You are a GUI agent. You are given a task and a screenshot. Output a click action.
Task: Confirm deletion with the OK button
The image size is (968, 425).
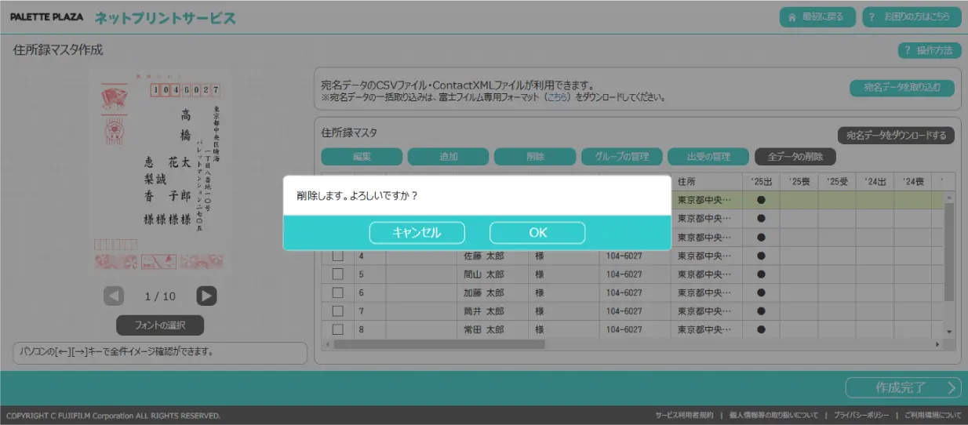pyautogui.click(x=537, y=233)
